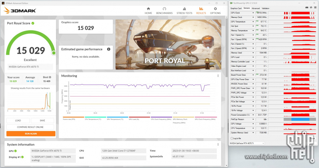319x168 pixels.
Task: Click the CPU field 12th Gen Intel Core i7-12700KF
Action: click(123, 151)
